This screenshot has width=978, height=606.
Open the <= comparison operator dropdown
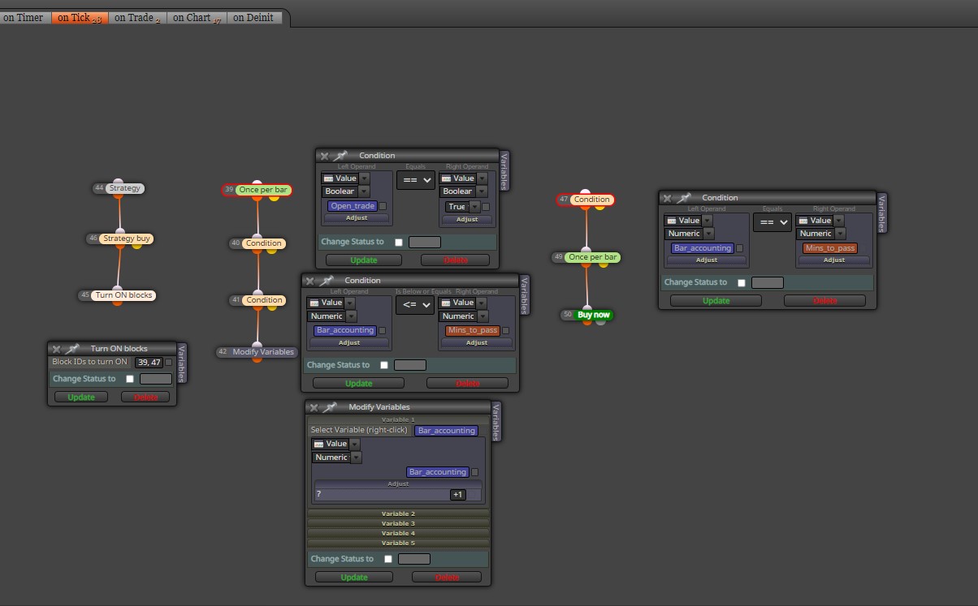click(415, 305)
